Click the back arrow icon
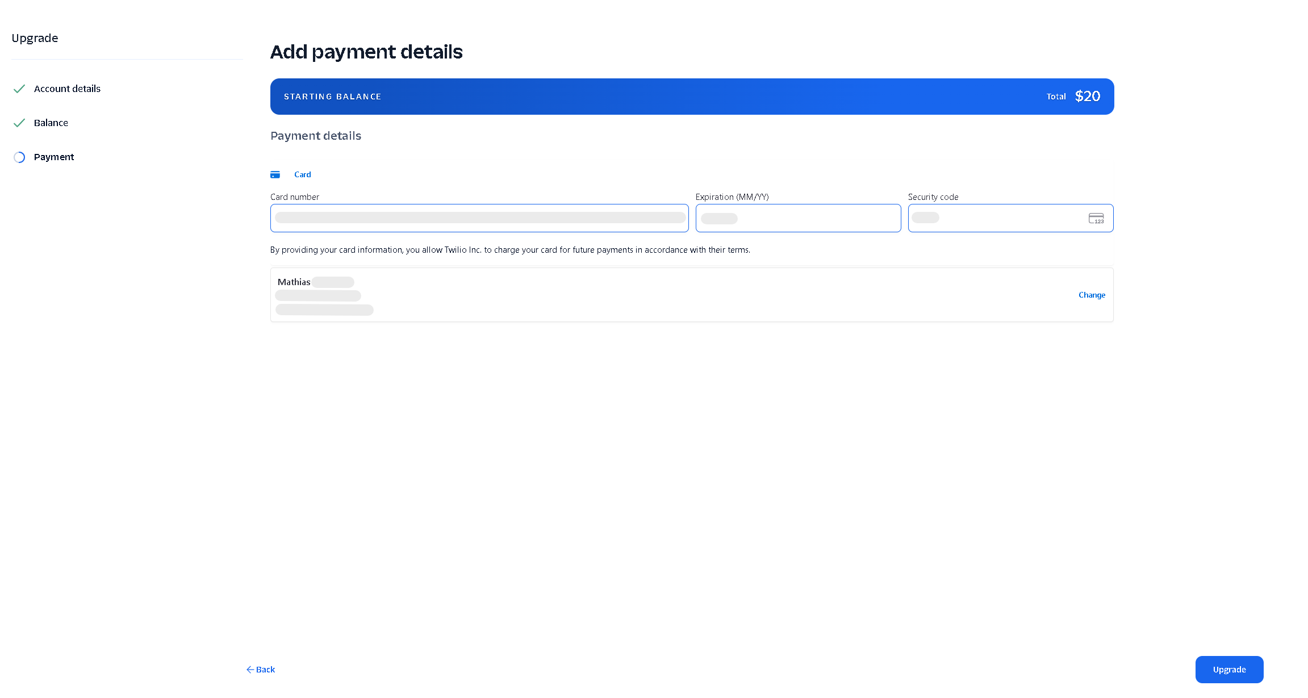Screen dimensions: 1308x698 click(250, 670)
